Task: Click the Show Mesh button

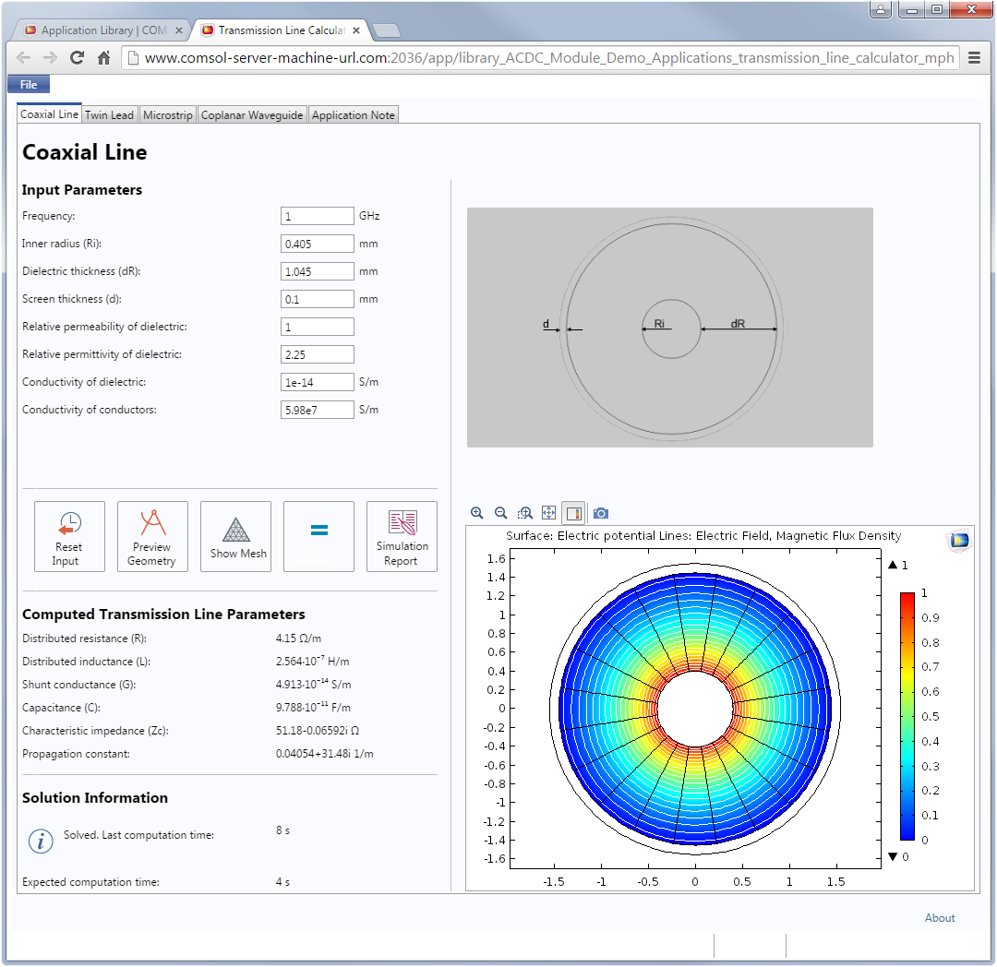Action: click(236, 536)
